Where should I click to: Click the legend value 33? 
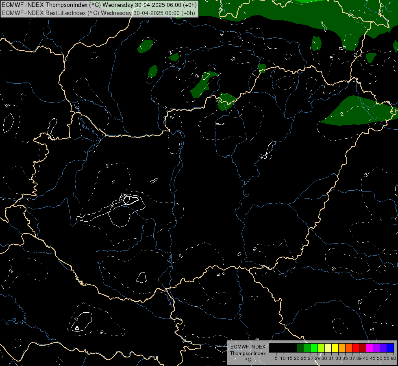pos(338,358)
